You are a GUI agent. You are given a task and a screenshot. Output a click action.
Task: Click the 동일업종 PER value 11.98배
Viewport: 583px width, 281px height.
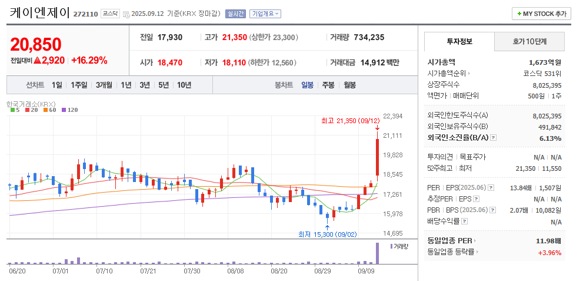548,241
